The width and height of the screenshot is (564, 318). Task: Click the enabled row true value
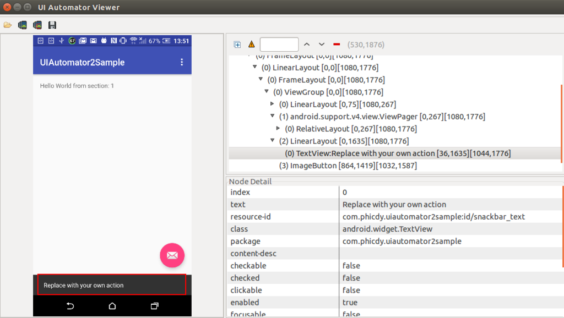click(x=350, y=302)
